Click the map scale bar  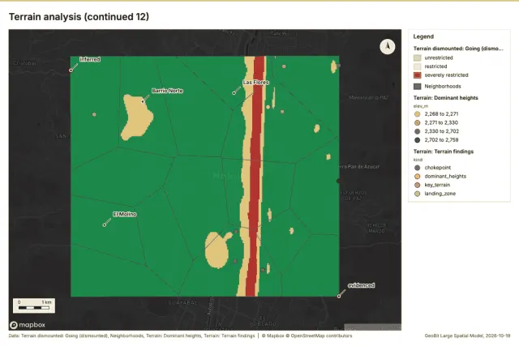pyautogui.click(x=34, y=305)
